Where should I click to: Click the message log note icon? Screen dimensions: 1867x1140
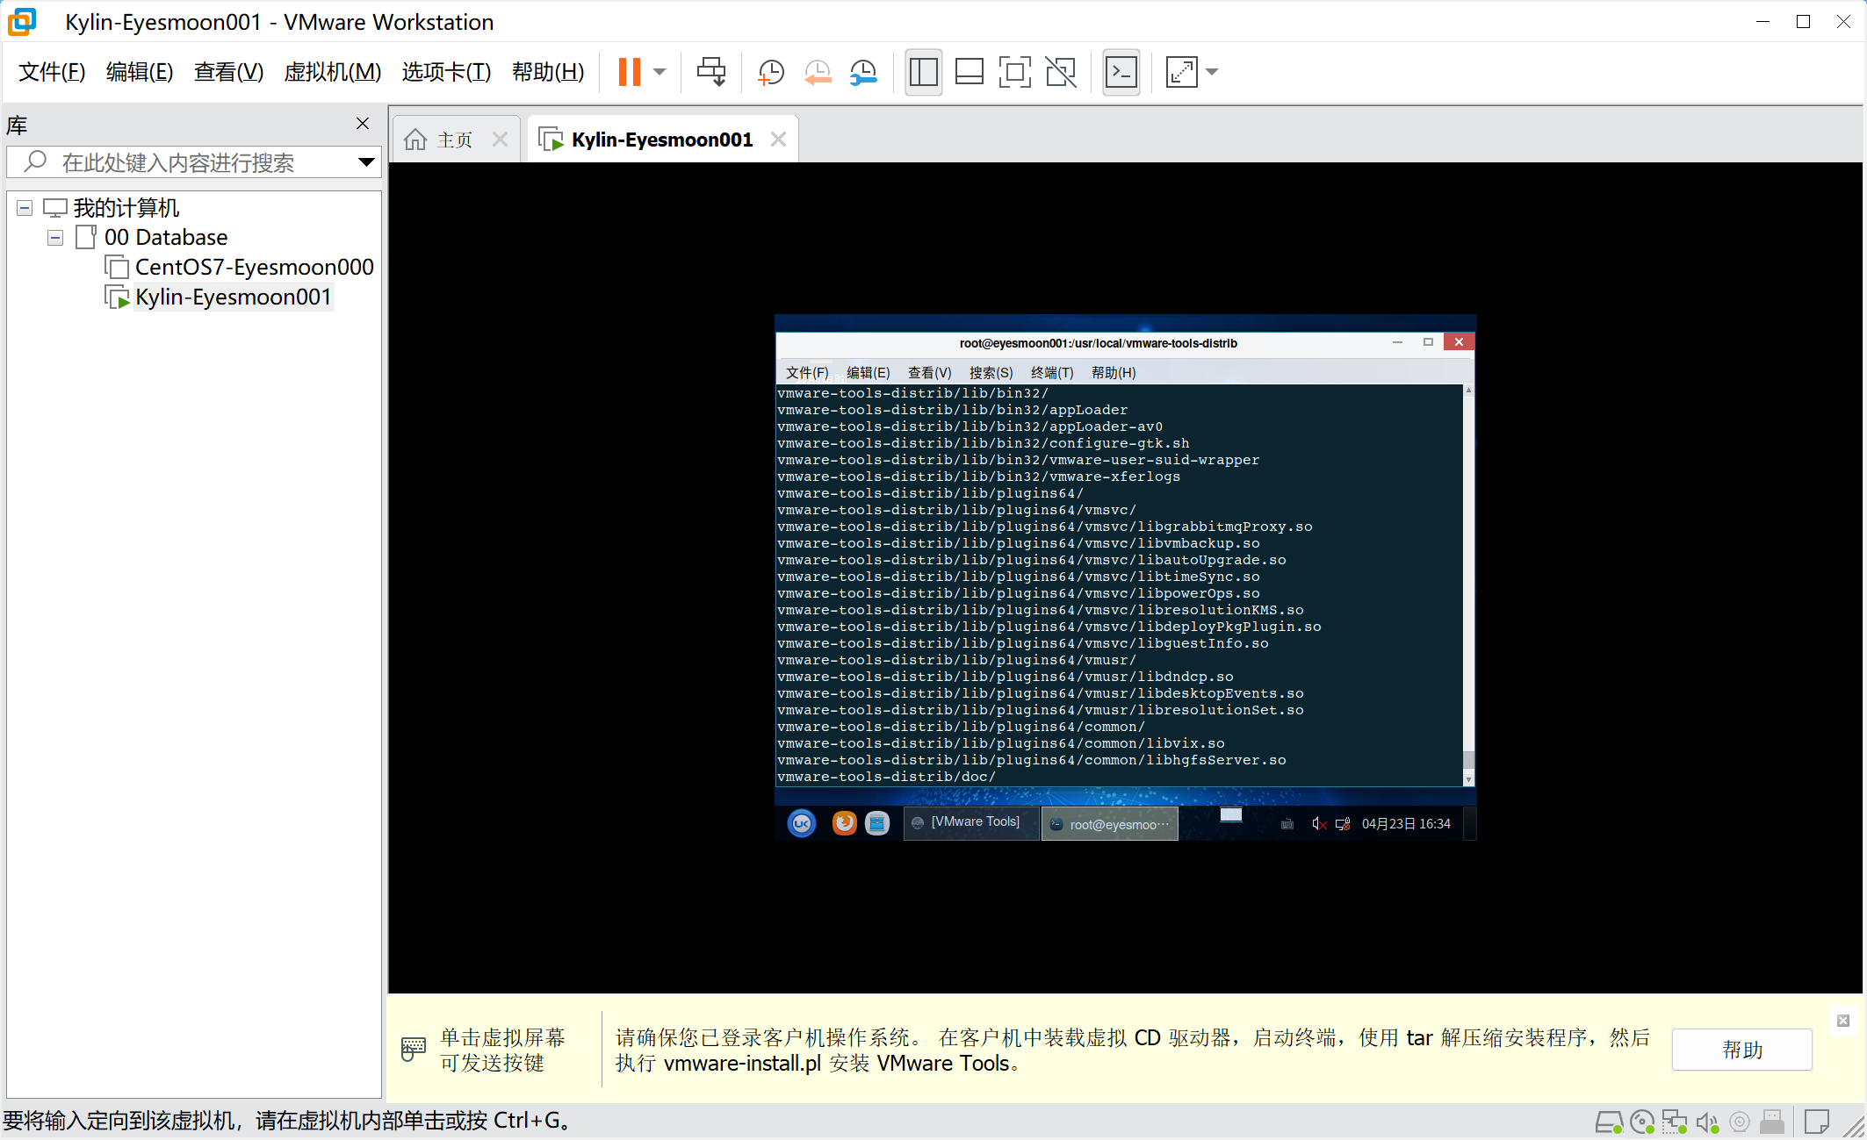[1817, 1122]
